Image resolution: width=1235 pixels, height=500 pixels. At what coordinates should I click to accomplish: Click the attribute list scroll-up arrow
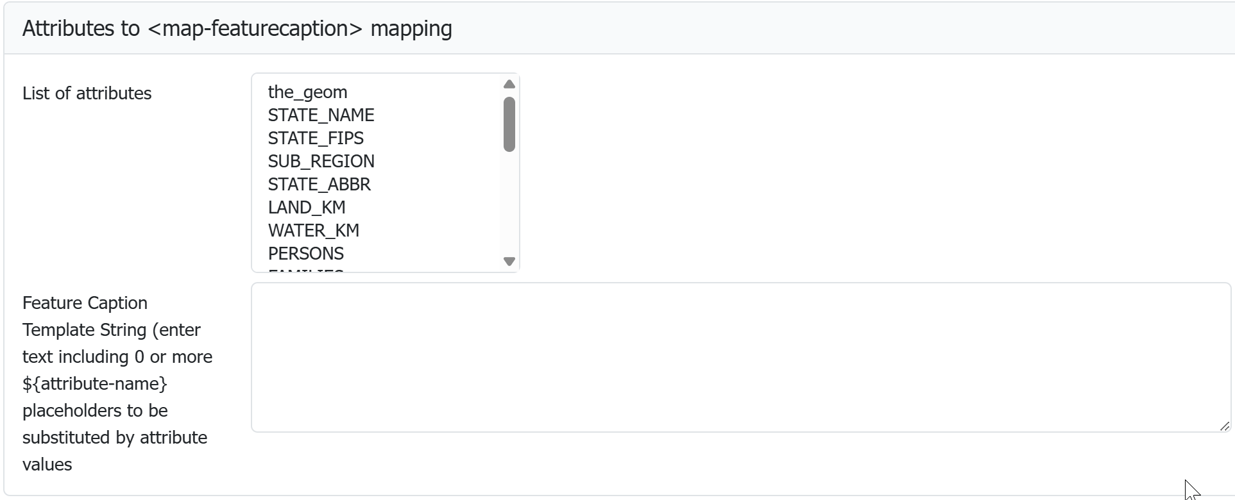509,85
